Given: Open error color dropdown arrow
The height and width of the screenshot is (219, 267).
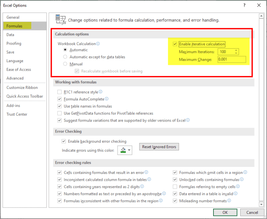Looking at the screenshot, I should (129, 150).
